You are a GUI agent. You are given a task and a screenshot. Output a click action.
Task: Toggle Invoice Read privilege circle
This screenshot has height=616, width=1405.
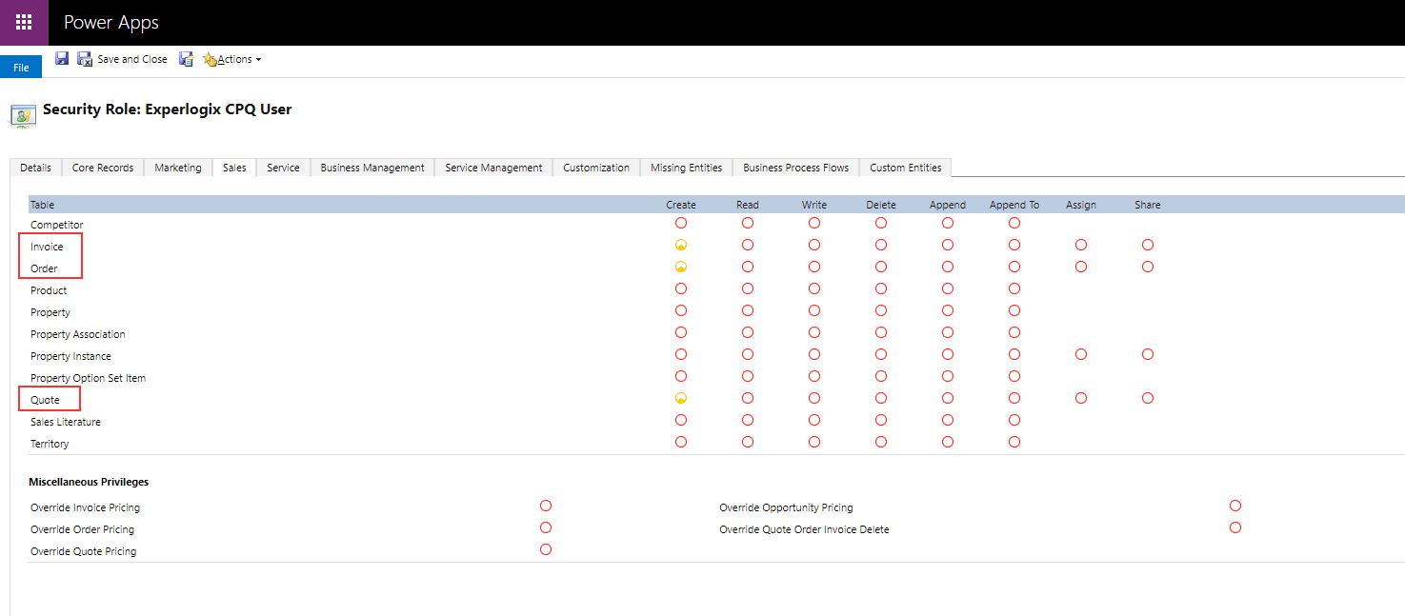coord(748,245)
